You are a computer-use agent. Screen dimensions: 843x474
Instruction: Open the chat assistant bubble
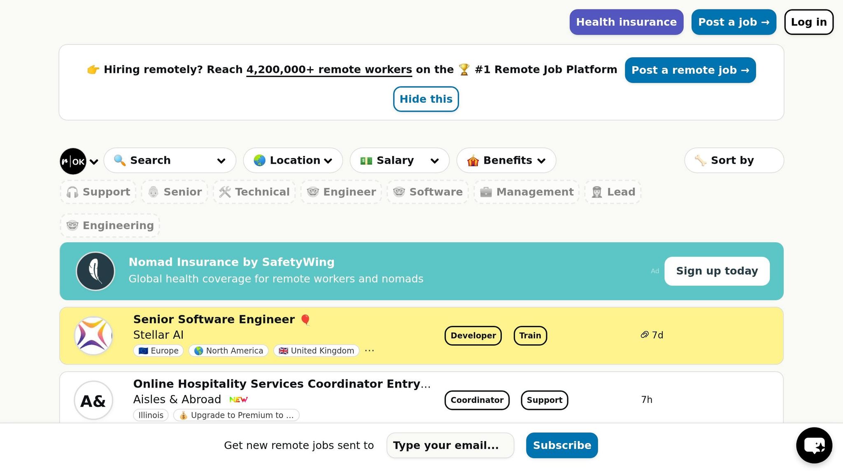point(814,445)
